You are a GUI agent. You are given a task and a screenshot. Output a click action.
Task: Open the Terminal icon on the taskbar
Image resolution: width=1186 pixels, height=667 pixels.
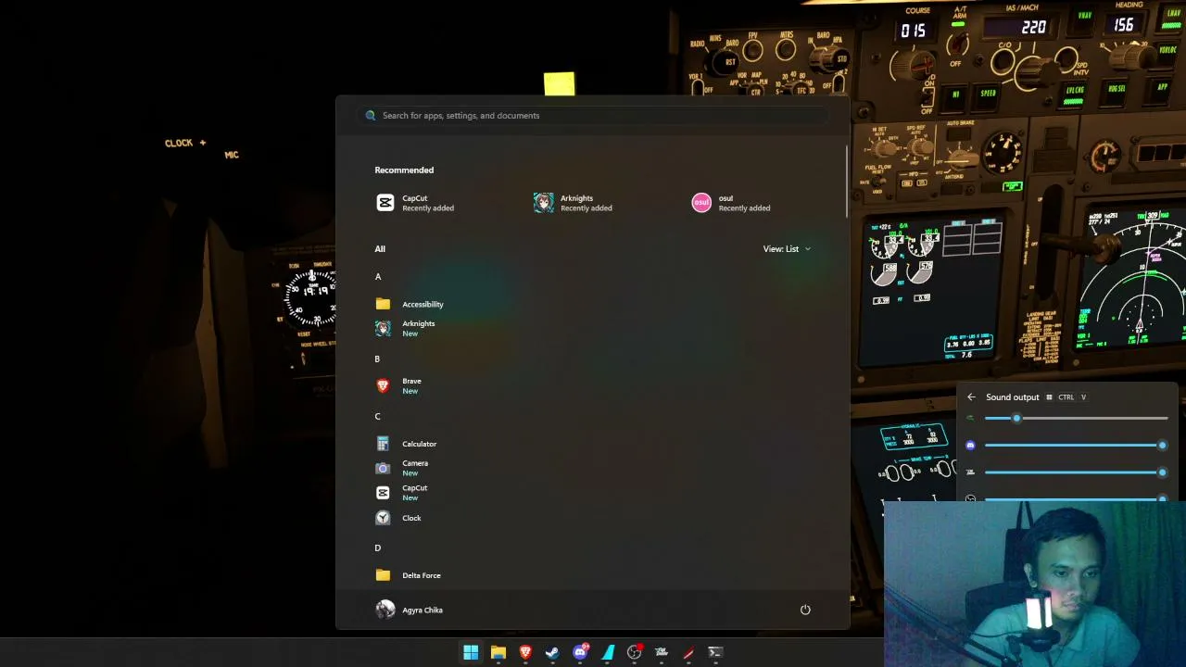click(x=715, y=652)
